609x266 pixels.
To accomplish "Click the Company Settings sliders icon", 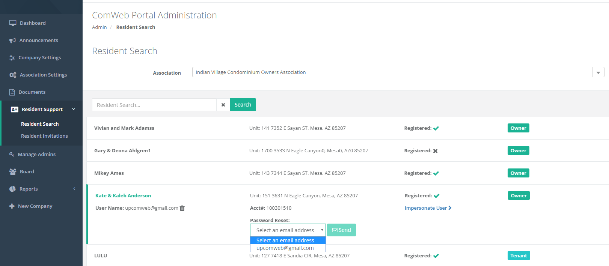I will tap(12, 58).
